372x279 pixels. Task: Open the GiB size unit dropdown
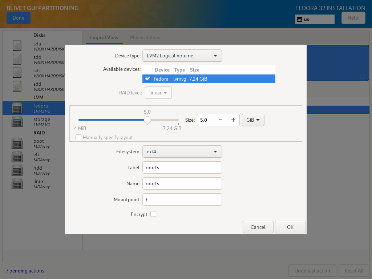pyautogui.click(x=253, y=120)
